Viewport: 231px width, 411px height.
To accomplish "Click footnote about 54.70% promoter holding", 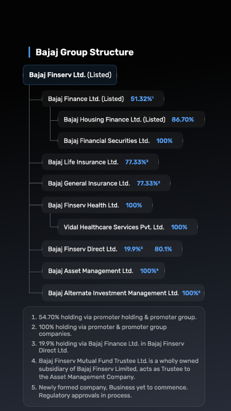I will (114, 317).
